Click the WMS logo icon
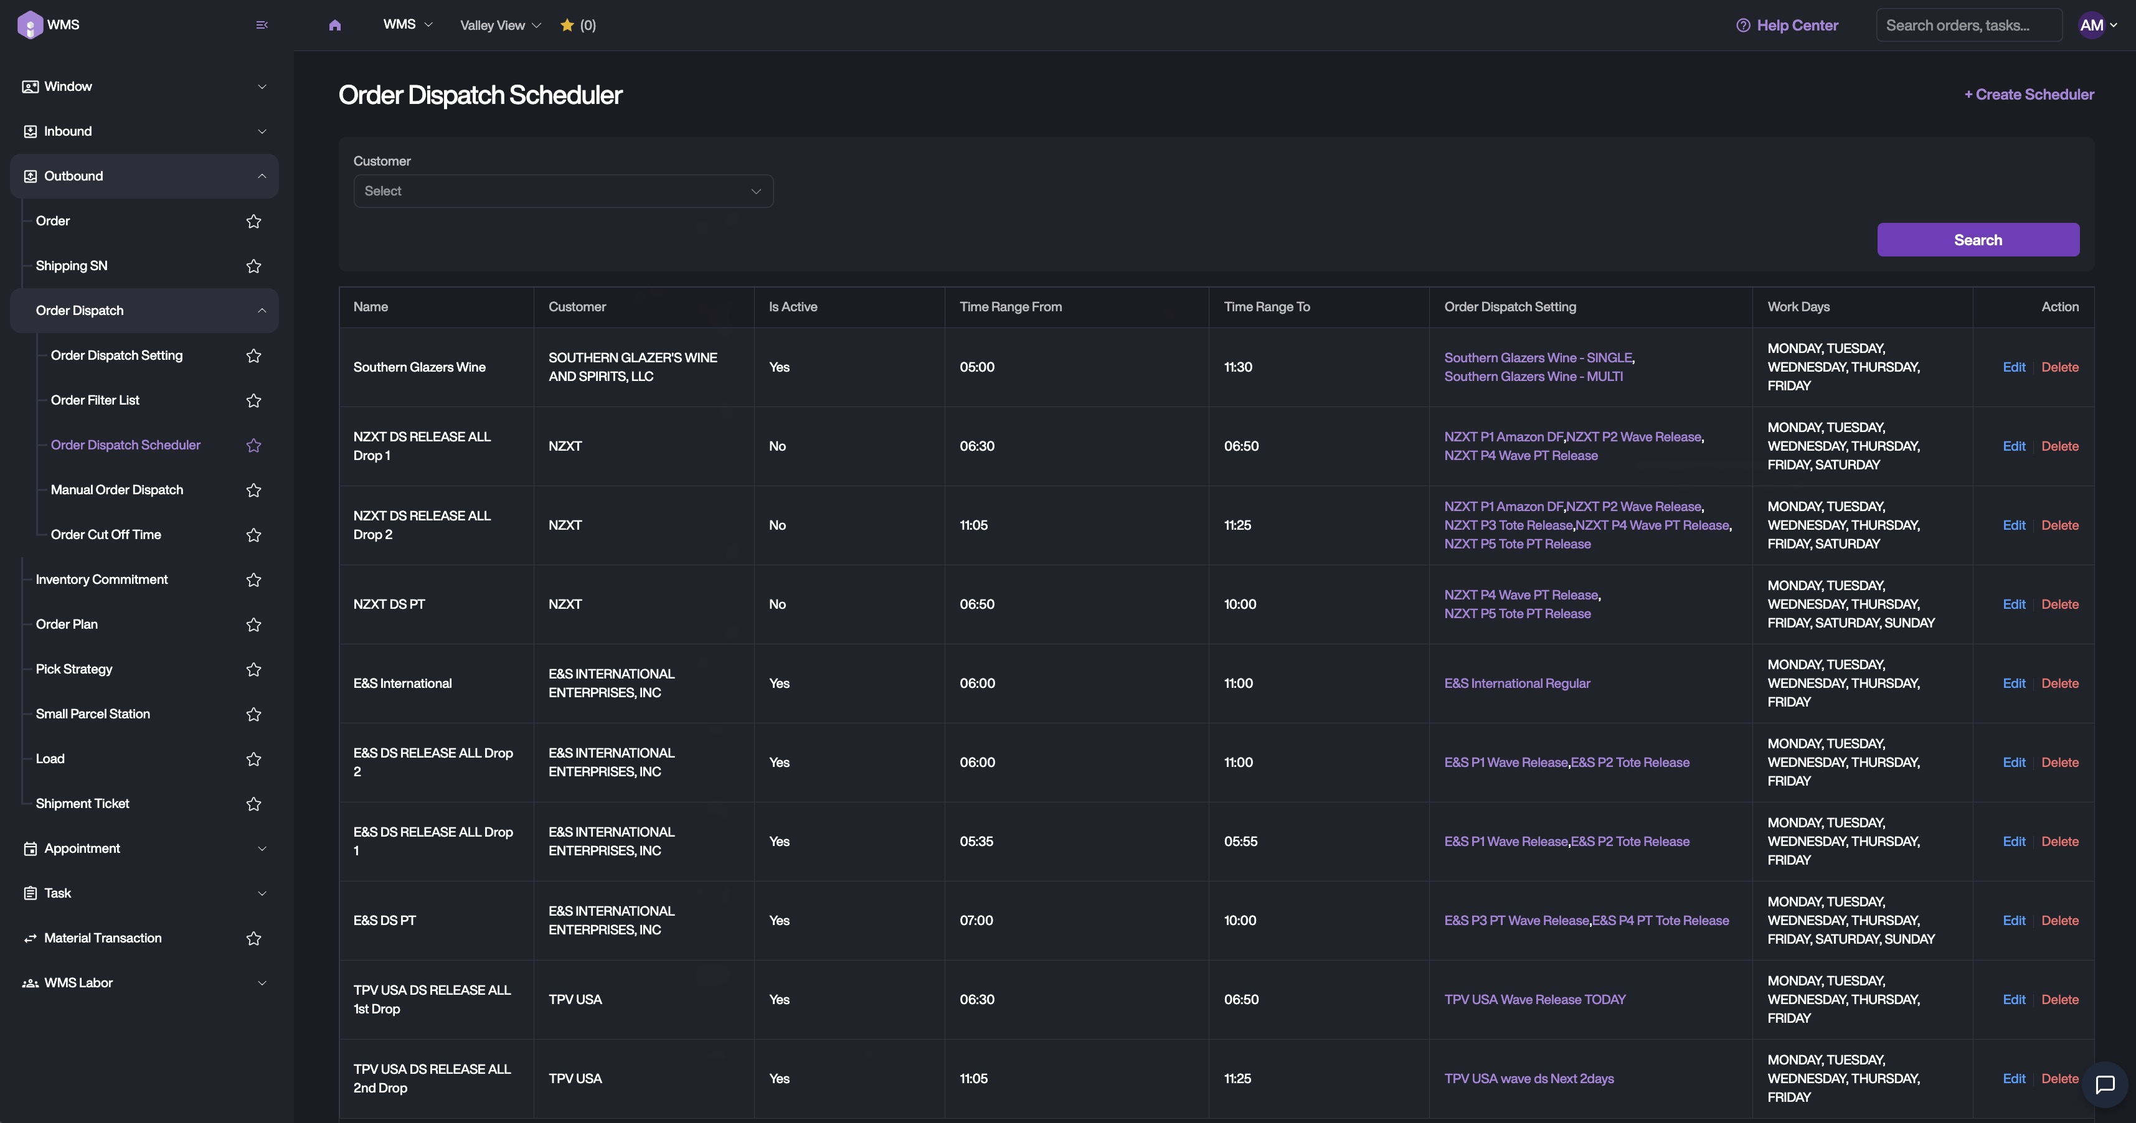The width and height of the screenshot is (2136, 1123). 30,25
